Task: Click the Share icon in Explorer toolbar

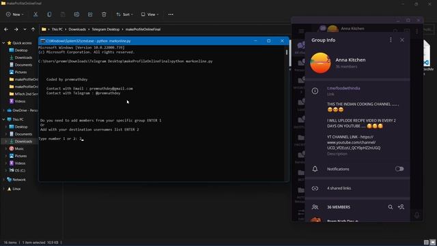Action: click(90, 14)
